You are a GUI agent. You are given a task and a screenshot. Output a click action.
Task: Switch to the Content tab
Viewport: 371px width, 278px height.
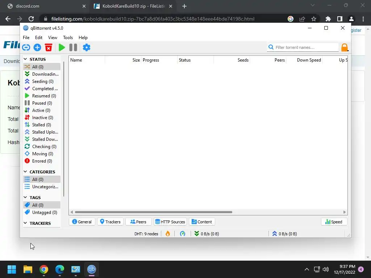tap(202, 222)
